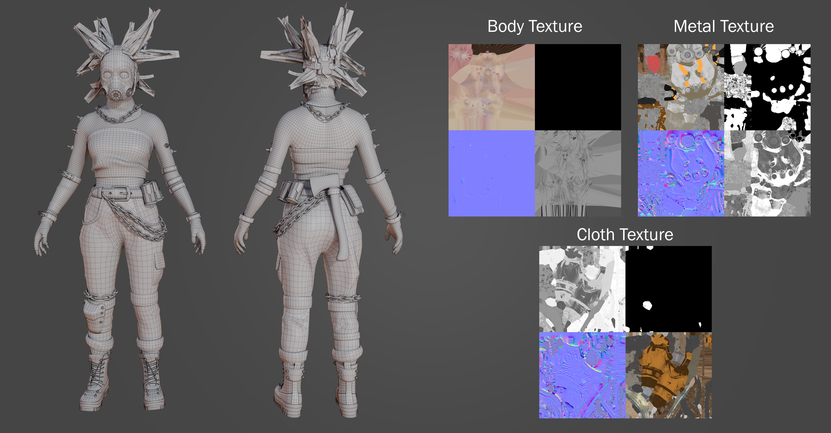Viewport: 831px width, 433px height.
Task: Select Metal's grayscale roughness map
Action: coord(767,173)
